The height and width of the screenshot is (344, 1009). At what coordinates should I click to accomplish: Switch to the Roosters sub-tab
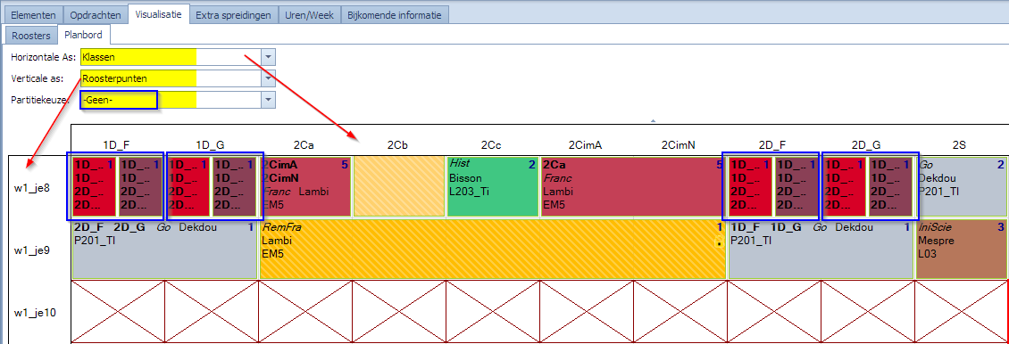[x=31, y=36]
